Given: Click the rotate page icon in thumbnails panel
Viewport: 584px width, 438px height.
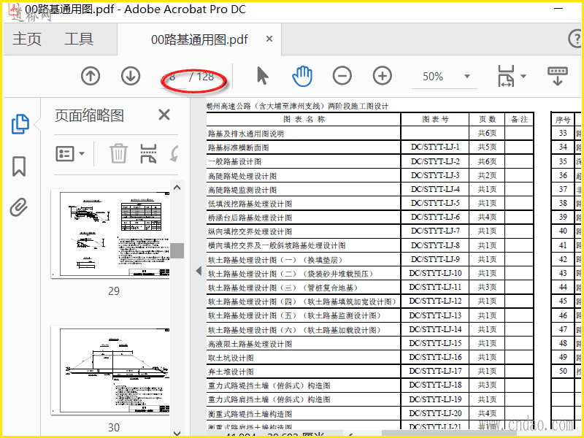Looking at the screenshot, I should click(174, 153).
